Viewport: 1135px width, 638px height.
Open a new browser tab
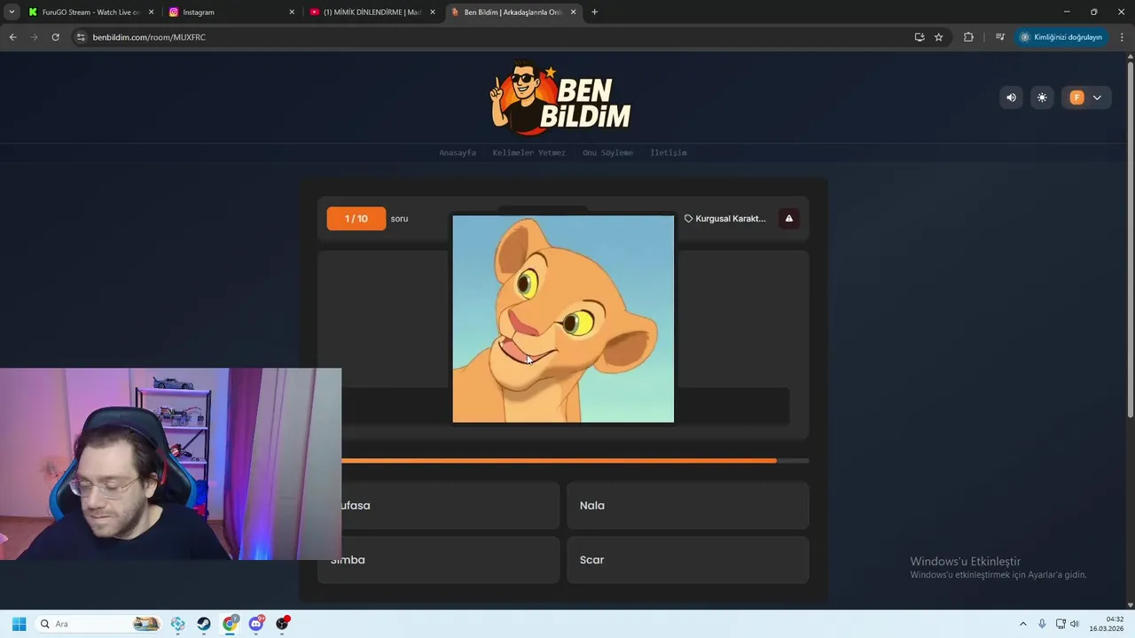[x=594, y=12]
